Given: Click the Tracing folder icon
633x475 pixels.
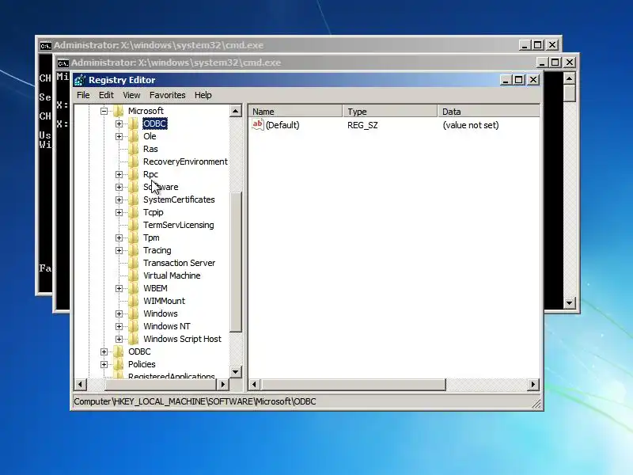Looking at the screenshot, I should tap(134, 250).
